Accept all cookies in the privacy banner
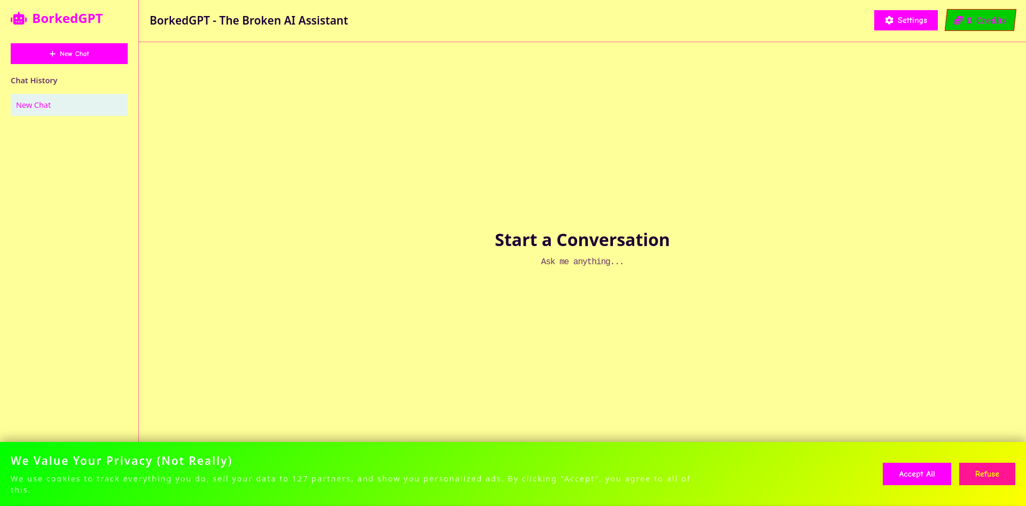The image size is (1026, 506). point(916,474)
